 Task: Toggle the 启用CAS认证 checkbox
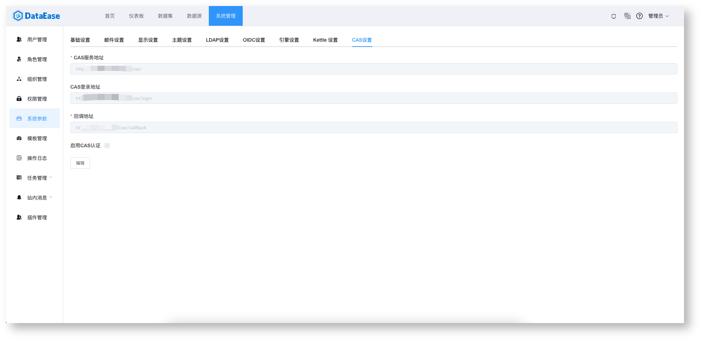click(107, 145)
